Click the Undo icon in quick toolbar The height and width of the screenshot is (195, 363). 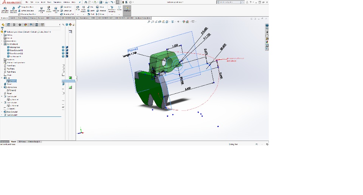pyautogui.click(x=112, y=2)
